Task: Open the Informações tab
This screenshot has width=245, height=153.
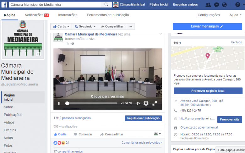Action: (68, 15)
